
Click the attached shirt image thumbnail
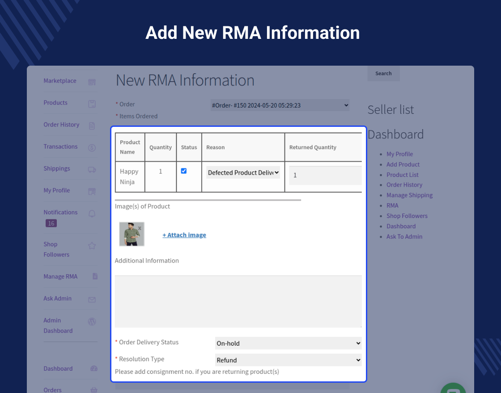(132, 234)
